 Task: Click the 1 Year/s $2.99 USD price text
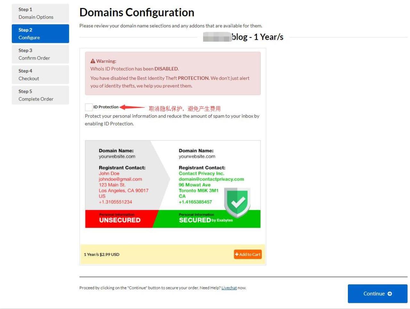102,255
